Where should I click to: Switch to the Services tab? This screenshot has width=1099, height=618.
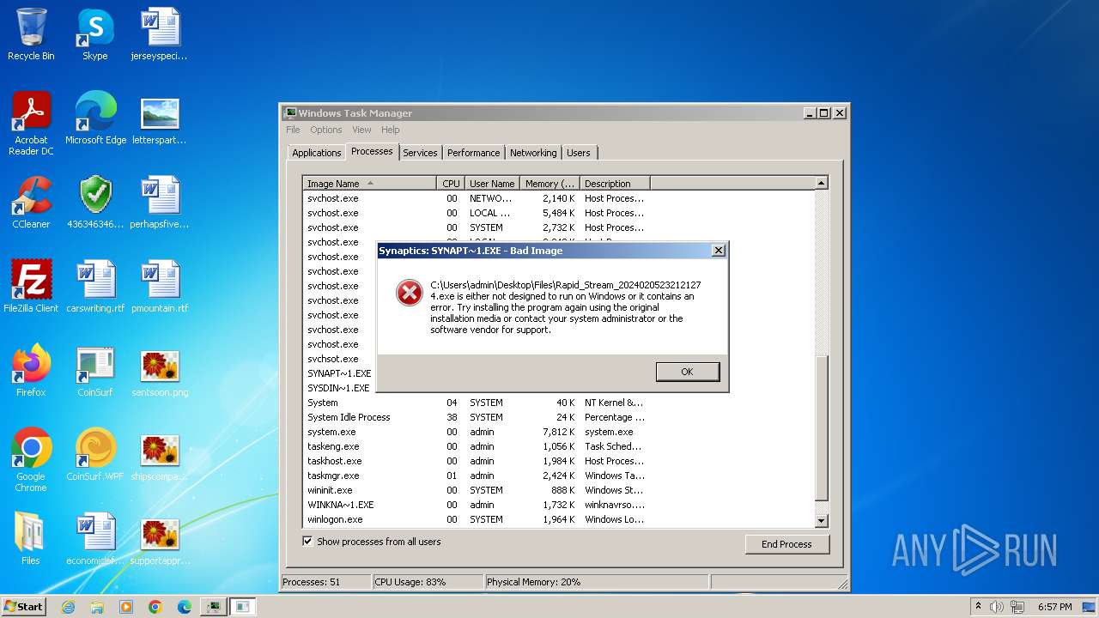420,153
